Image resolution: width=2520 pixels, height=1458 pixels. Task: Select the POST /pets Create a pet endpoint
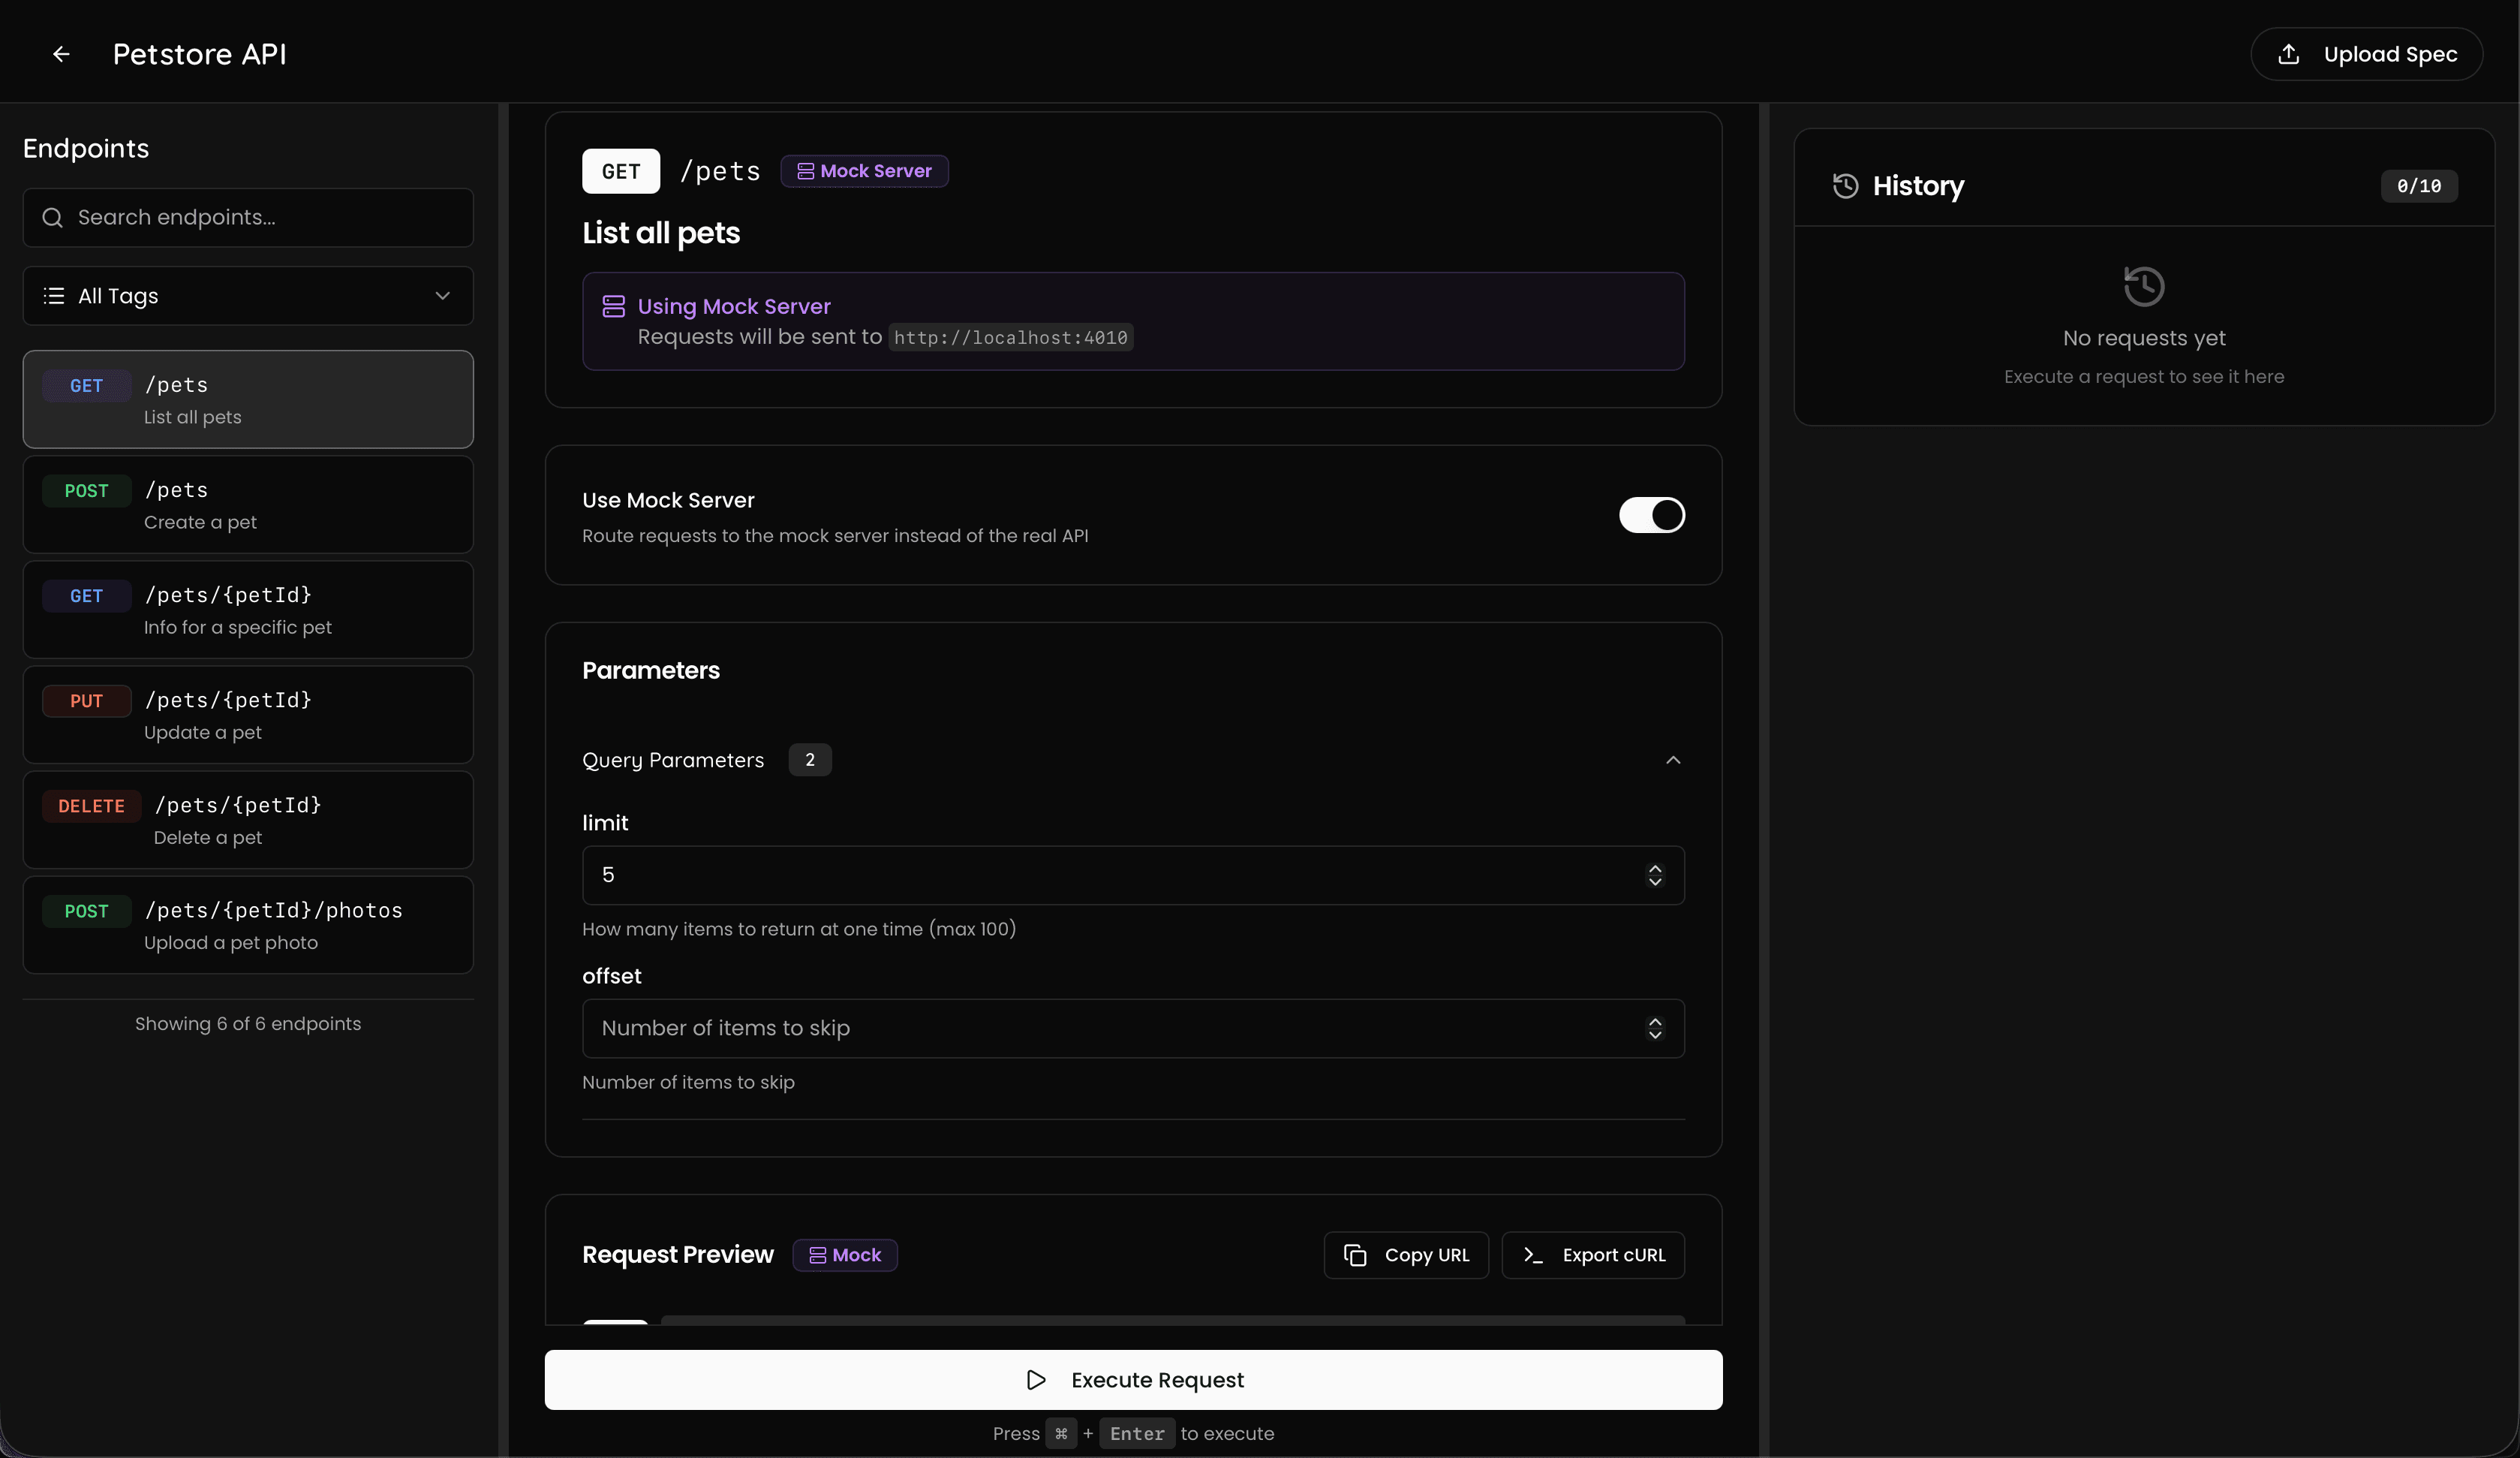[x=248, y=505]
